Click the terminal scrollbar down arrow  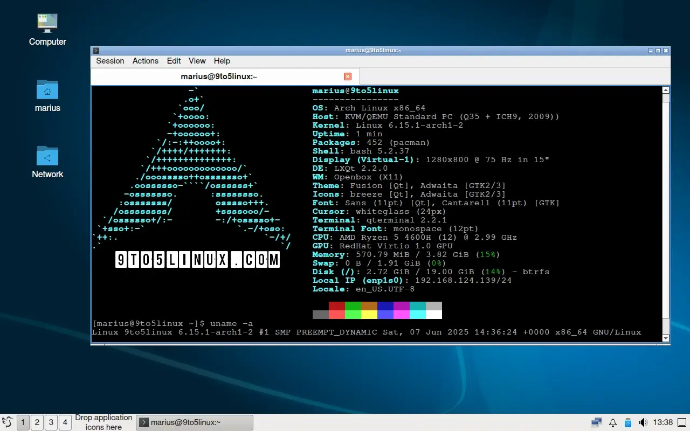click(666, 338)
